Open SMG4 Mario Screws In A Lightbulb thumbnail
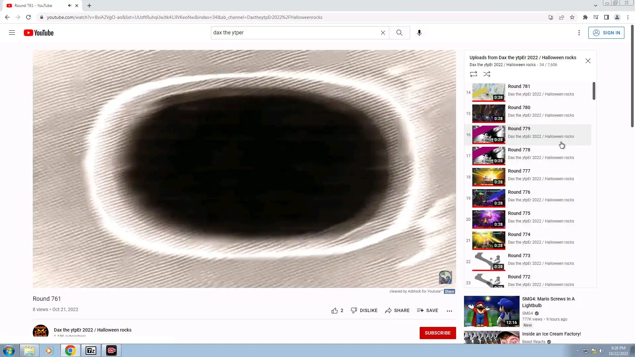 coord(491,311)
